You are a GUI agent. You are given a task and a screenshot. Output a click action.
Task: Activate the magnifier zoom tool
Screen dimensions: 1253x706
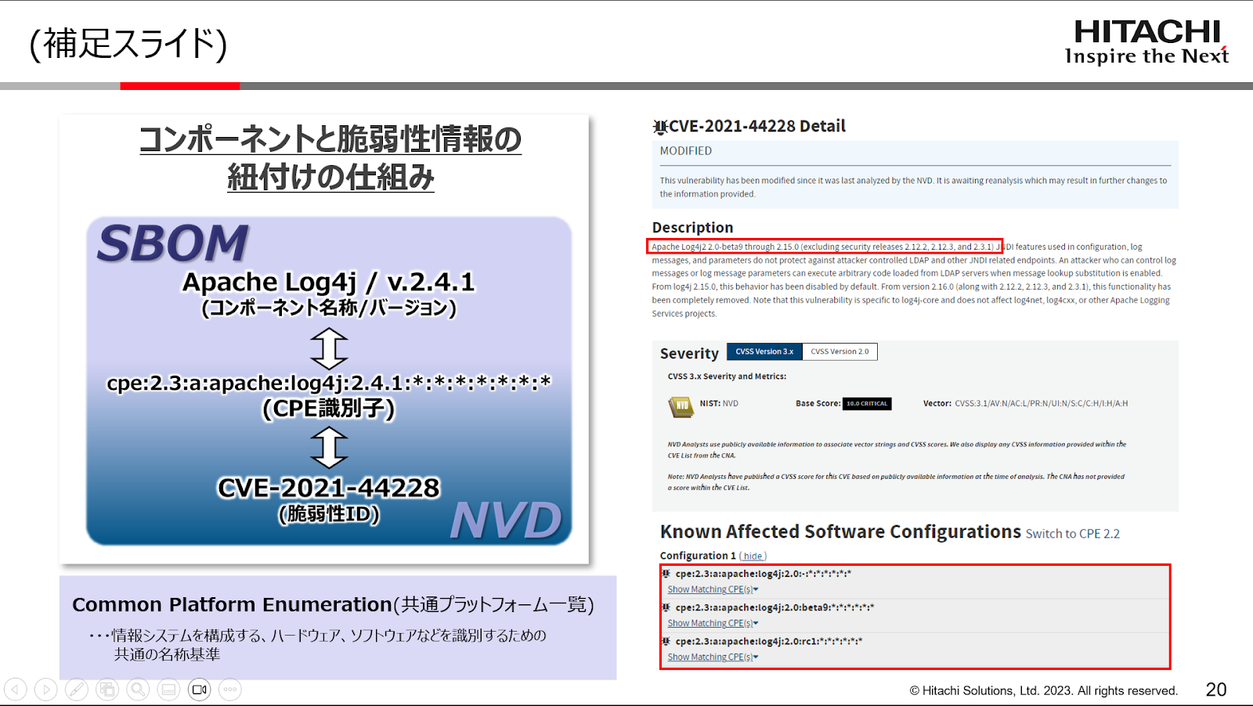pos(138,690)
